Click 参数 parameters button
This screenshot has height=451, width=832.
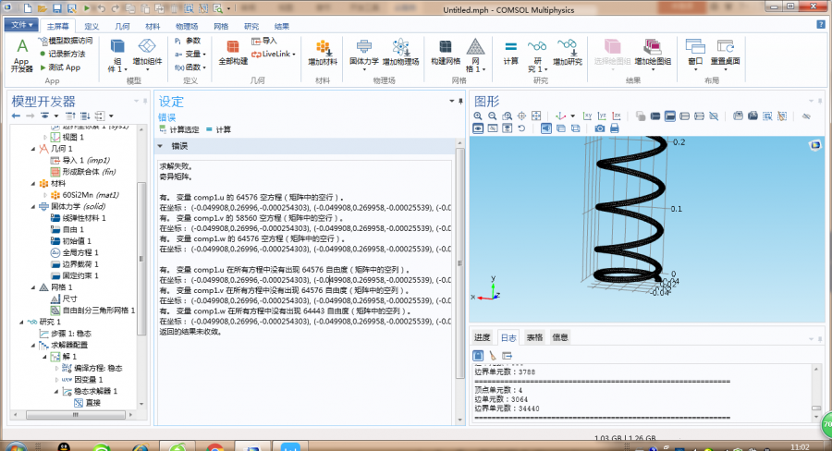(188, 41)
